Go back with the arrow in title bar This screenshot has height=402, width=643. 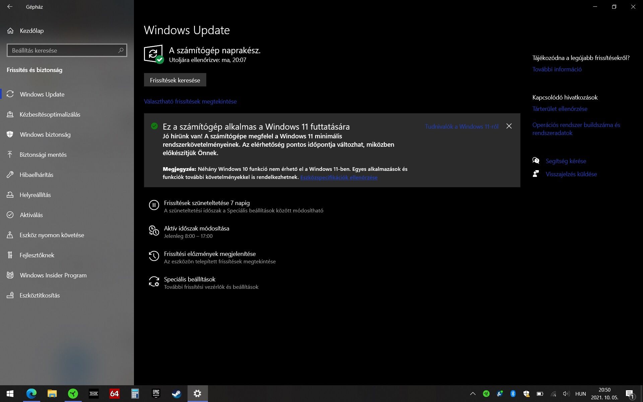tap(10, 7)
